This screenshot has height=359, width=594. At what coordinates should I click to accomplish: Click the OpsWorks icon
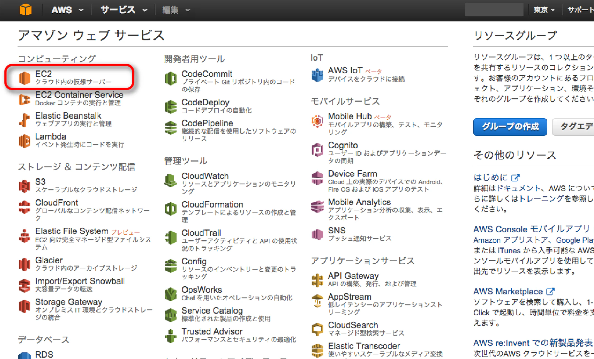[x=171, y=294]
